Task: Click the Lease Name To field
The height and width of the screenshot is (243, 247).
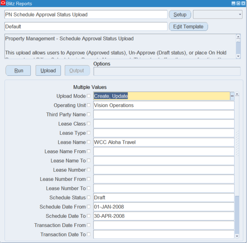Action: point(164,161)
